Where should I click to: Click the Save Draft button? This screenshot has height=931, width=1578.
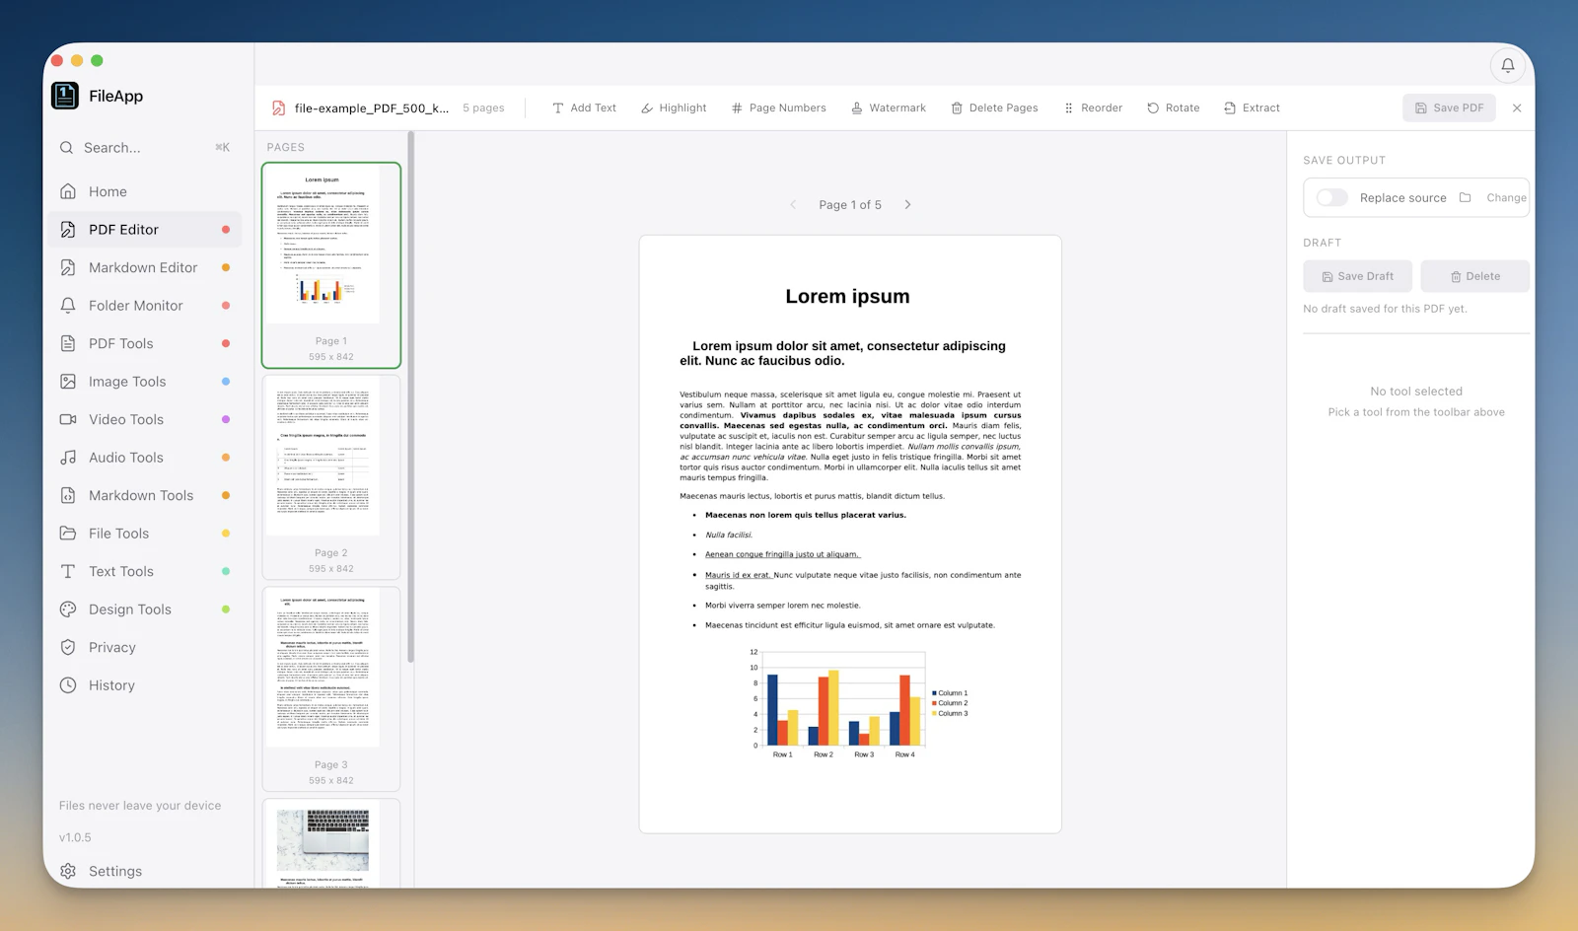tap(1357, 277)
